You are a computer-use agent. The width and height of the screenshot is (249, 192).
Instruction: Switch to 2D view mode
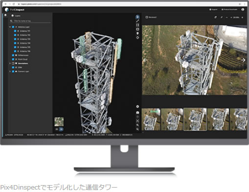pyautogui.click(x=57, y=129)
